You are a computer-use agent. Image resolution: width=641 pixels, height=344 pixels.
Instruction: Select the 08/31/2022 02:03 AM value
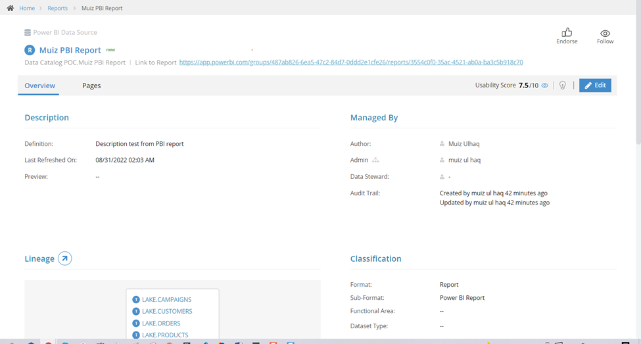(x=125, y=160)
